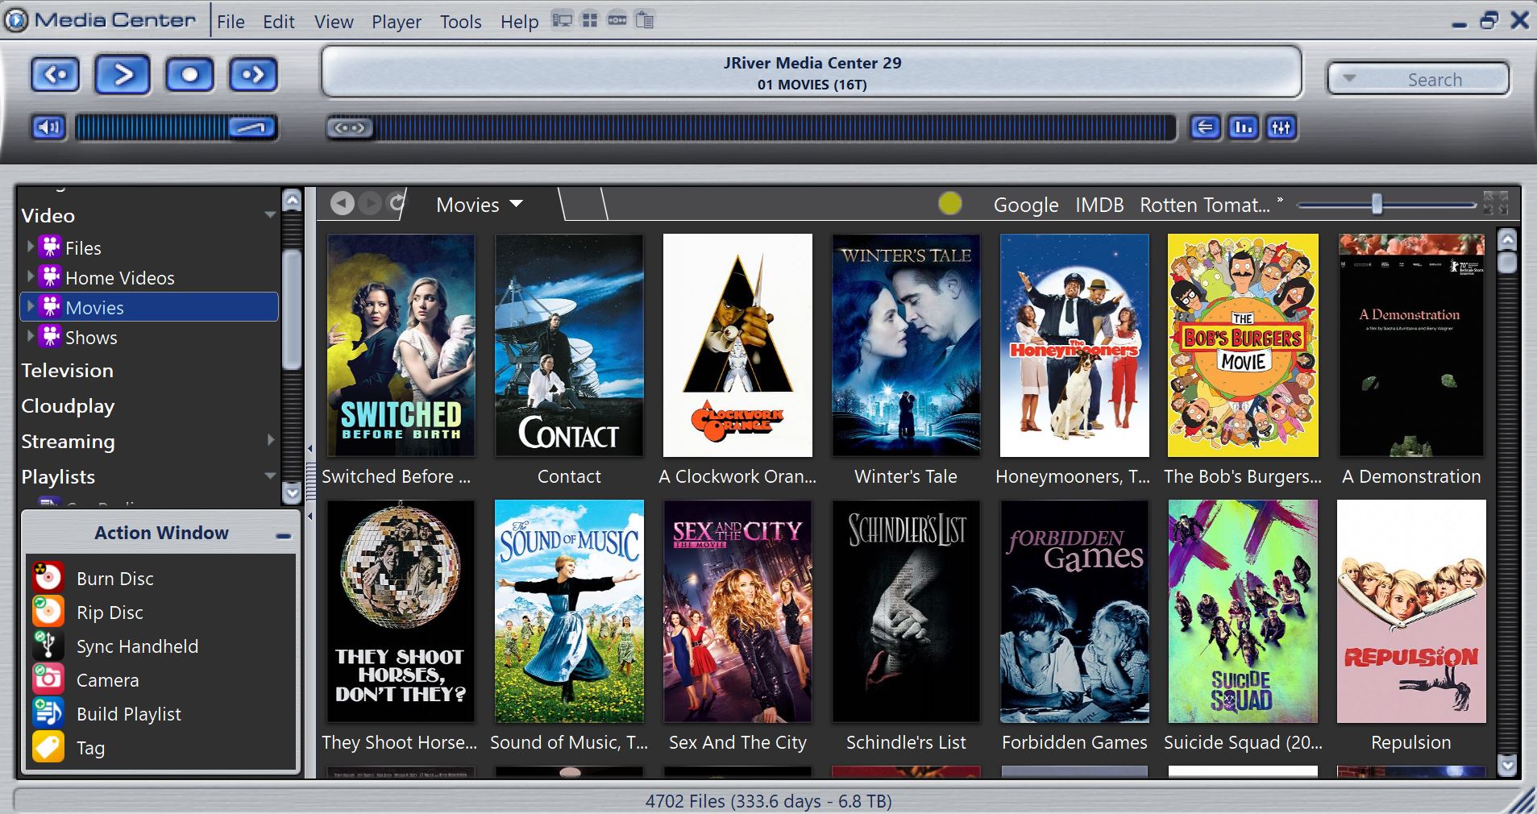The height and width of the screenshot is (814, 1537).
Task: Switch to Theater View grid icon
Action: click(590, 20)
